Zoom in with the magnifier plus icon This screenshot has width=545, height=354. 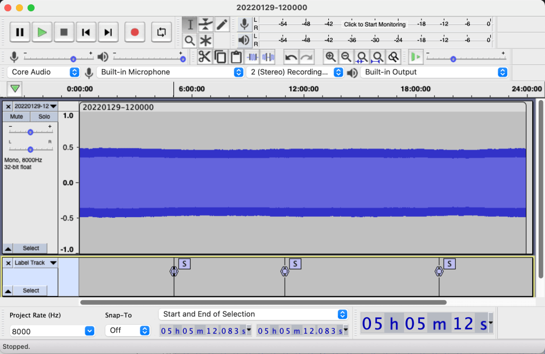pos(331,57)
